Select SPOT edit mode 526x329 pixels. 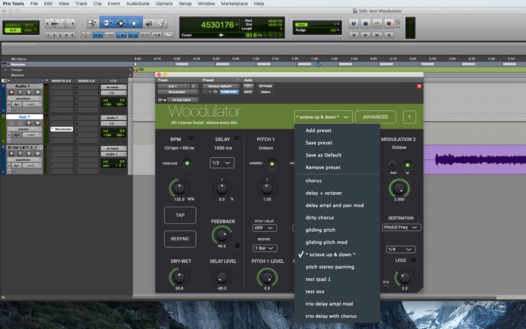29,25
